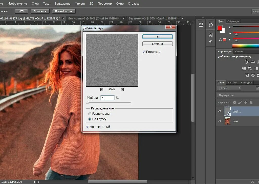
Task: Zoom out the noise preview with minus
Action: [x=102, y=89]
